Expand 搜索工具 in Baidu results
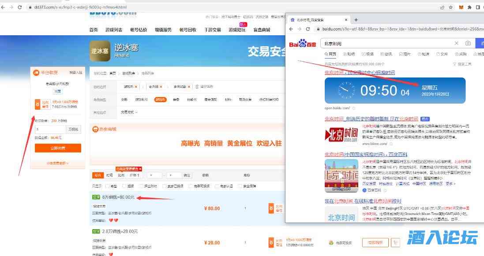Viewport: 484px width, 256px height. pyautogui.click(x=462, y=64)
